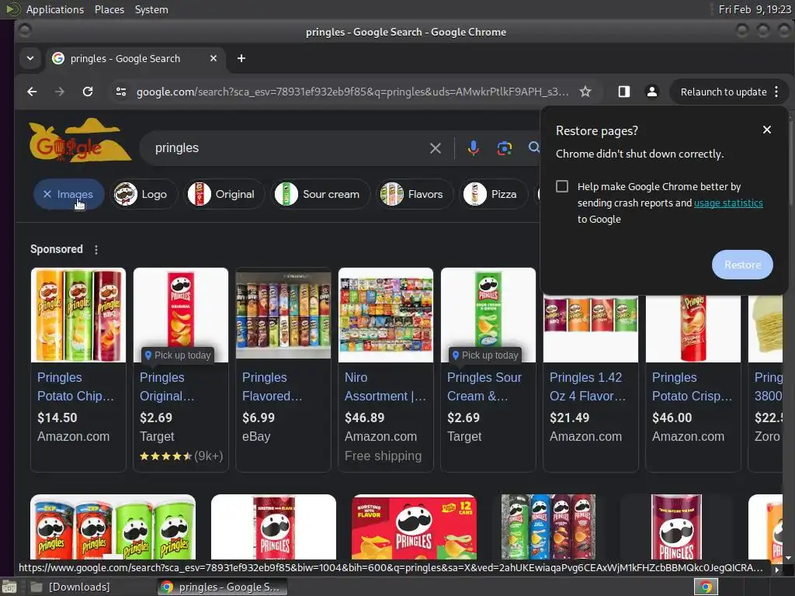The image size is (795, 596).
Task: Dismiss the Restore pages dialog
Action: (767, 130)
